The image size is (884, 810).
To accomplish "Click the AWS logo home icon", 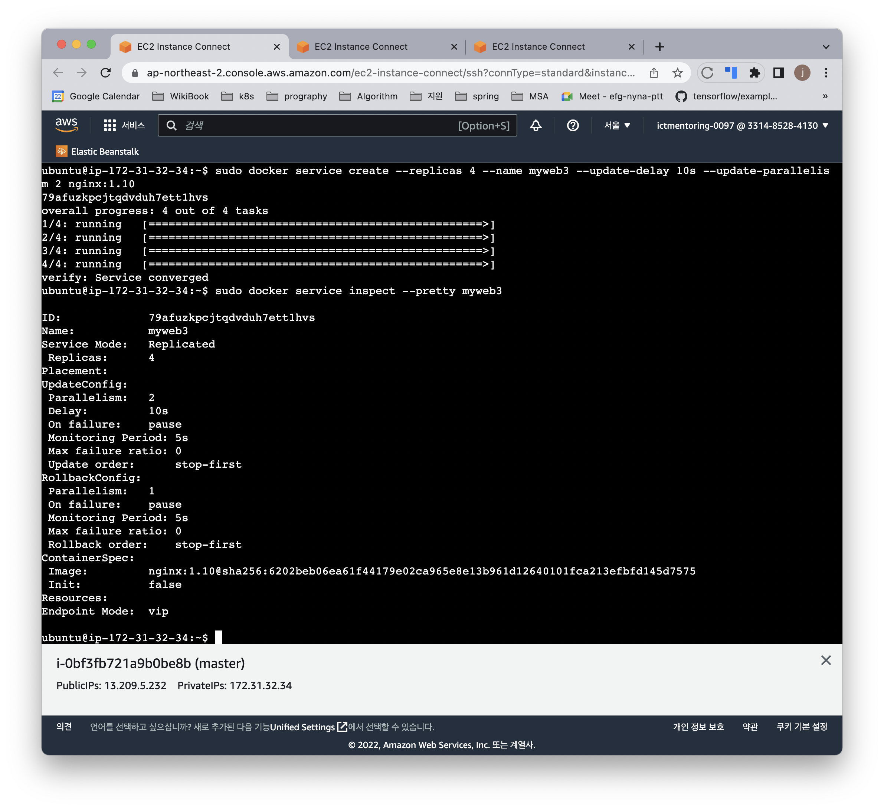I will pyautogui.click(x=66, y=125).
